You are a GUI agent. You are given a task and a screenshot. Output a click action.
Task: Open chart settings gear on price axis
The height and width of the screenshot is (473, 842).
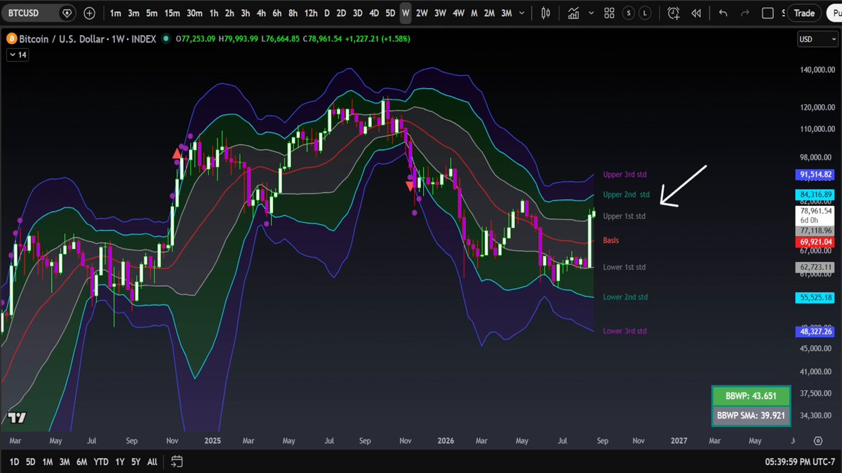(x=817, y=441)
